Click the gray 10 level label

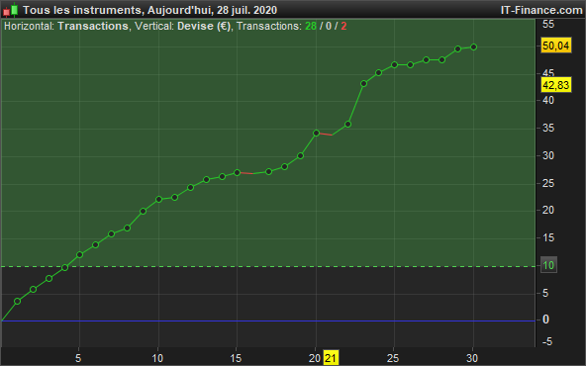pyautogui.click(x=548, y=265)
